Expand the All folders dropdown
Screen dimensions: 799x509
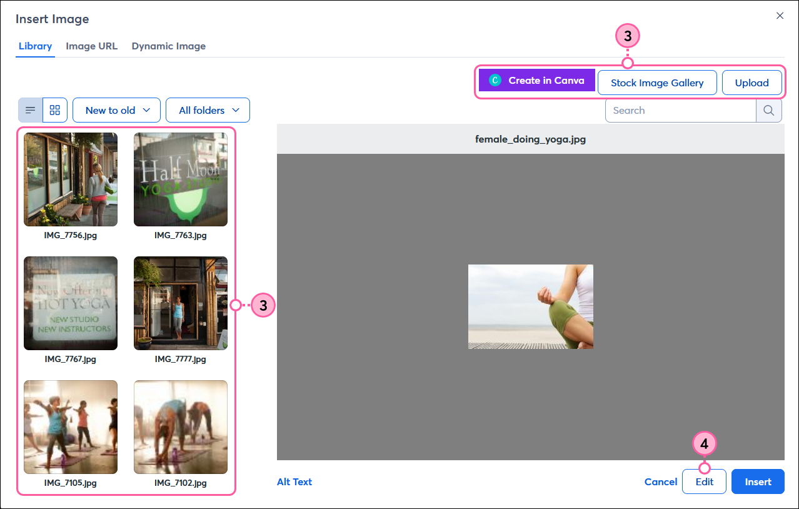tap(208, 110)
